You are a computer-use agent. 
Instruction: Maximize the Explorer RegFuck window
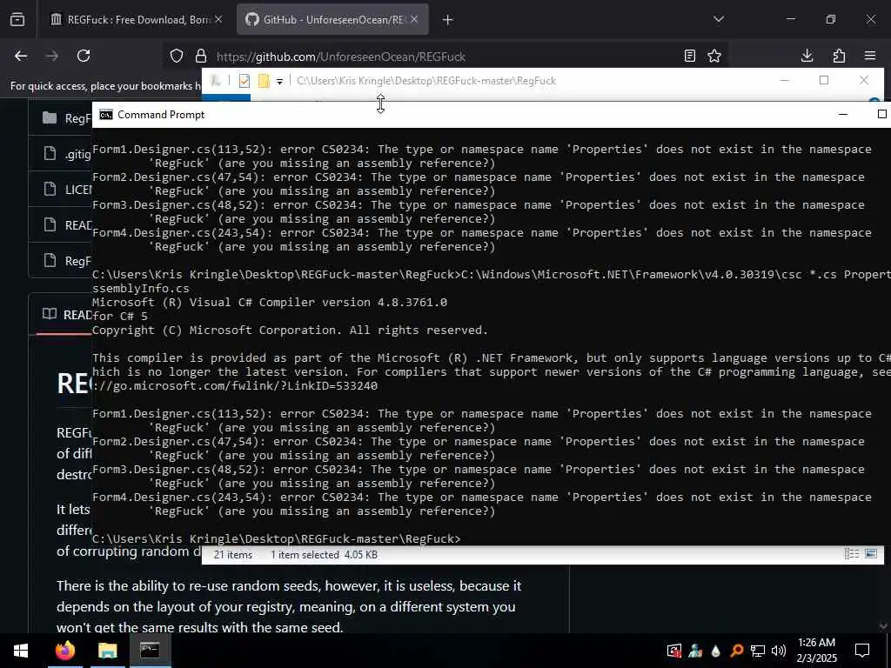tap(824, 80)
